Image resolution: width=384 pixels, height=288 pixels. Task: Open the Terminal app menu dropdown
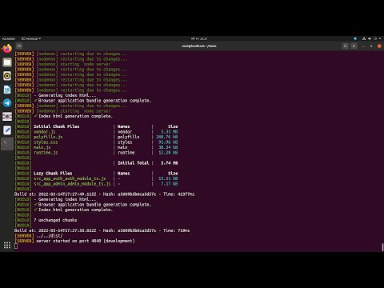click(x=31, y=38)
